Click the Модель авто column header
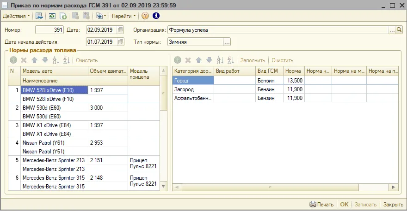 tap(54, 71)
